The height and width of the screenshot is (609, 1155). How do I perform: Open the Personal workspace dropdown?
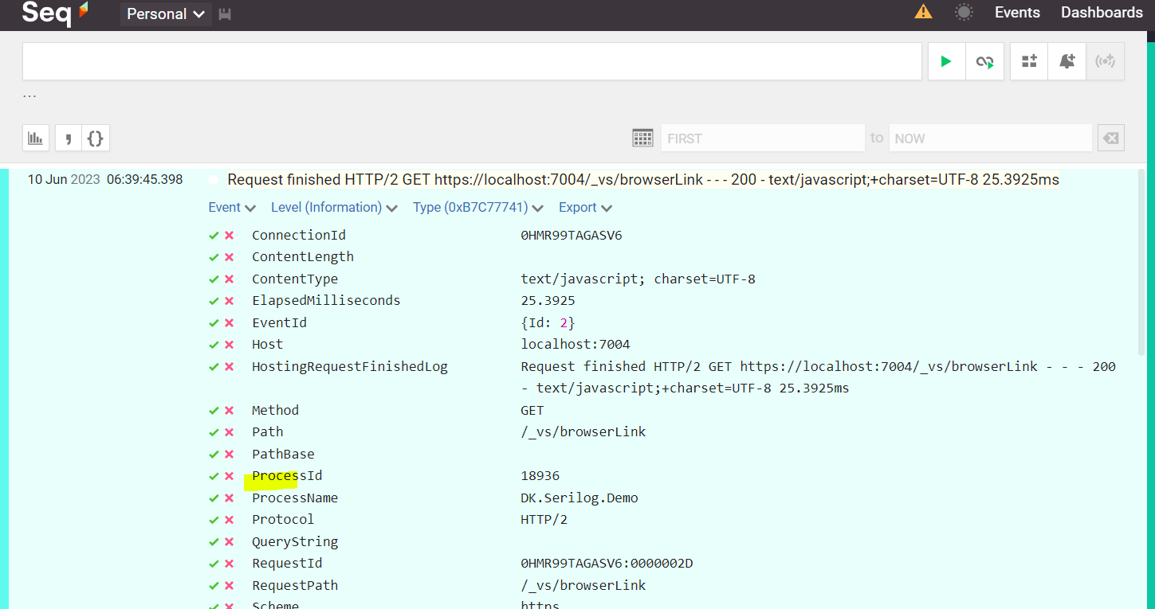(x=166, y=14)
